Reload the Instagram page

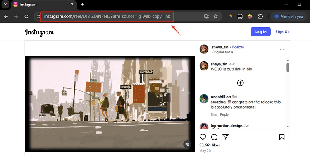[x=26, y=16]
